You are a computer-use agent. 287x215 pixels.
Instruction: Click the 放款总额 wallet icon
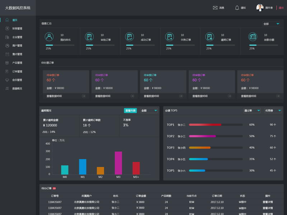tap(253, 37)
